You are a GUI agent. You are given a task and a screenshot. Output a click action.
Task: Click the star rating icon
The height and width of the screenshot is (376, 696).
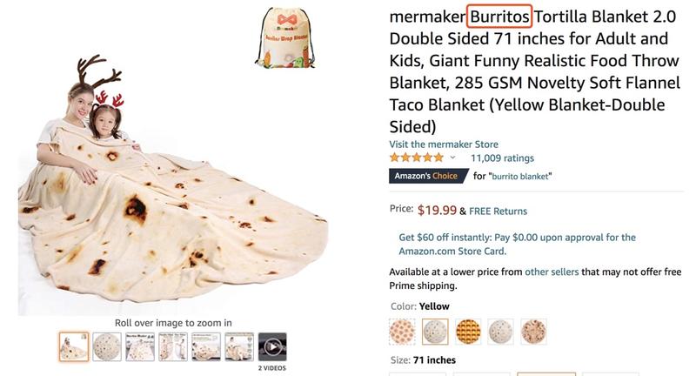[418, 158]
